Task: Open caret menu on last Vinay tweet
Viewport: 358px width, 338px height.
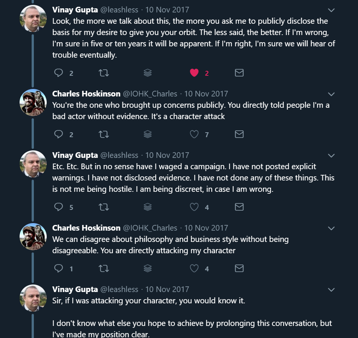Action: coord(331,289)
